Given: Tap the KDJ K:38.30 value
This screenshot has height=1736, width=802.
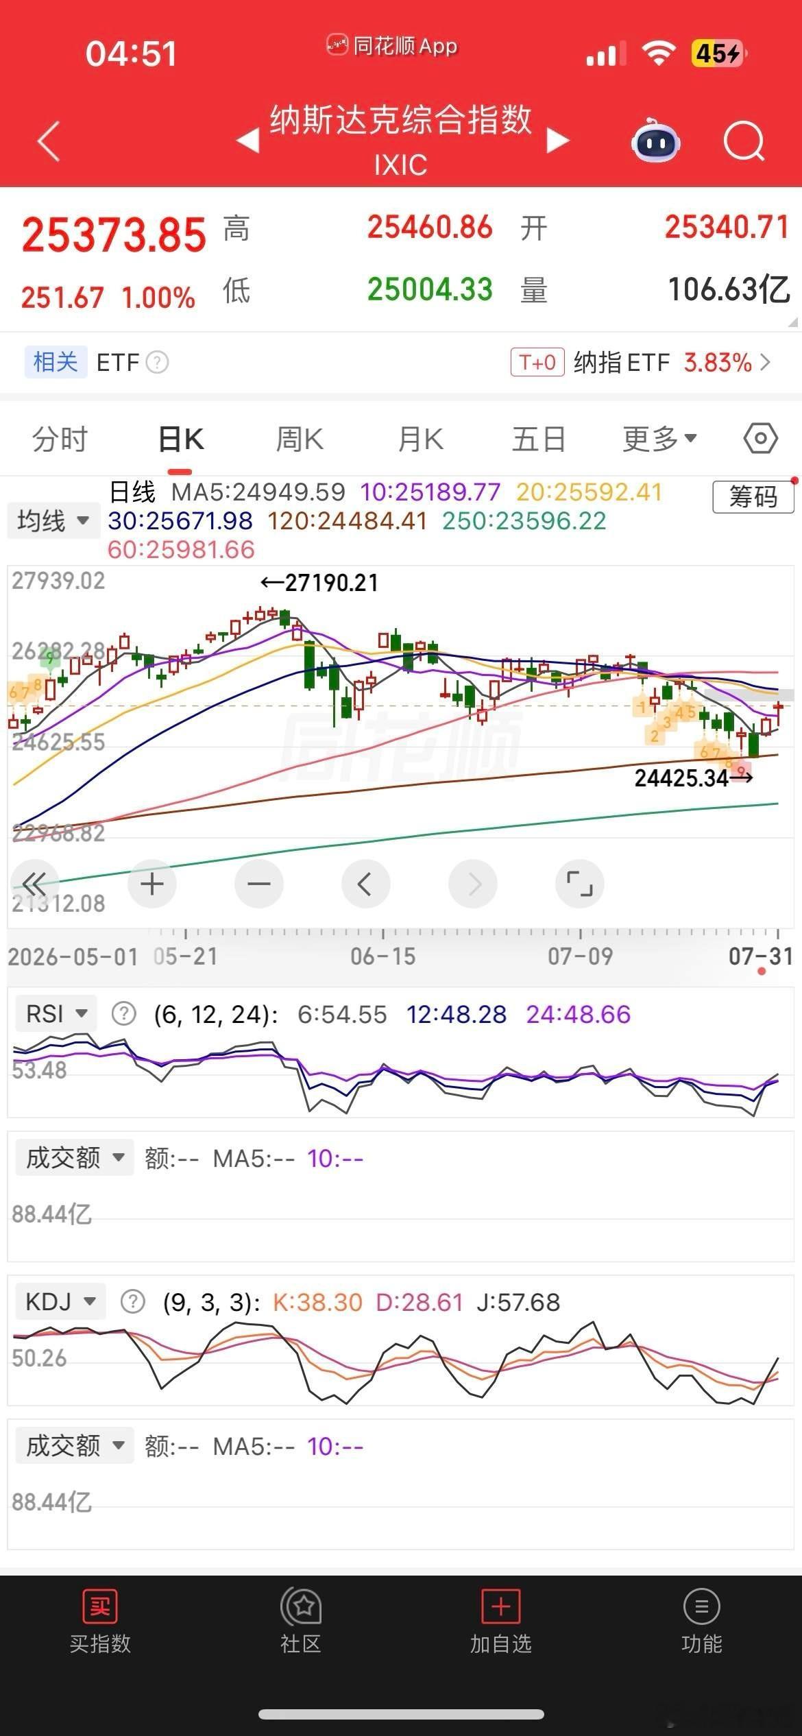Looking at the screenshot, I should [x=317, y=1302].
